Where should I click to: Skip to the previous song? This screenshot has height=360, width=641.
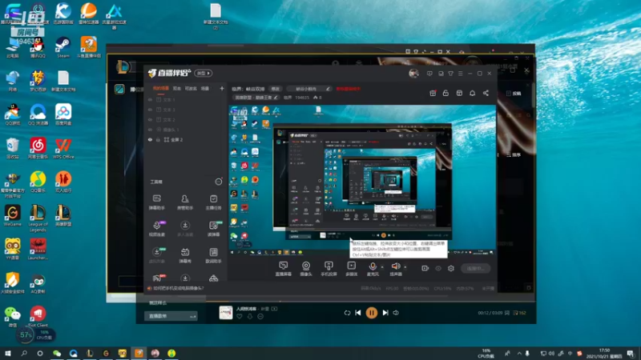357,313
